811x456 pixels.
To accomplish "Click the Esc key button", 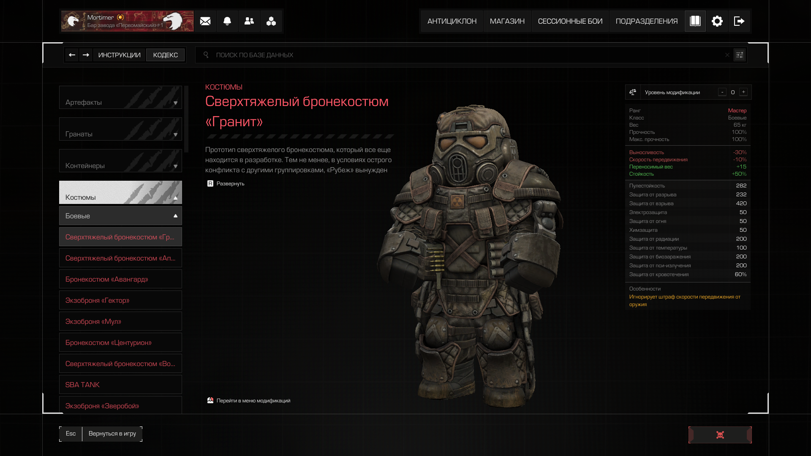I will click(x=71, y=434).
